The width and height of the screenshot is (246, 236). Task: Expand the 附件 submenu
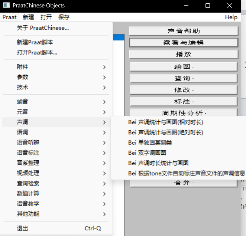pyautogui.click(x=56, y=67)
